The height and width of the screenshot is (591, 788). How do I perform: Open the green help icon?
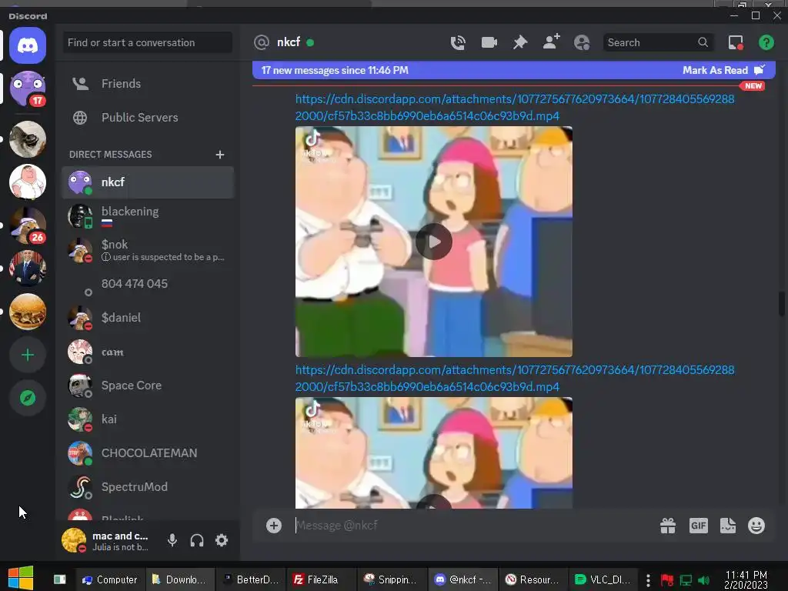766,43
